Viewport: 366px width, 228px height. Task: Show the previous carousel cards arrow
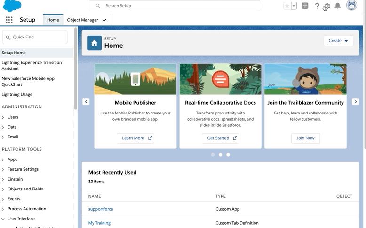coord(86,101)
